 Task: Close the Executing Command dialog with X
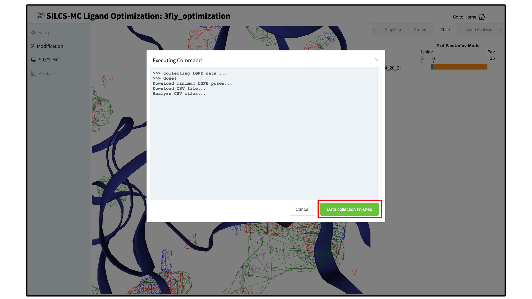[376, 59]
